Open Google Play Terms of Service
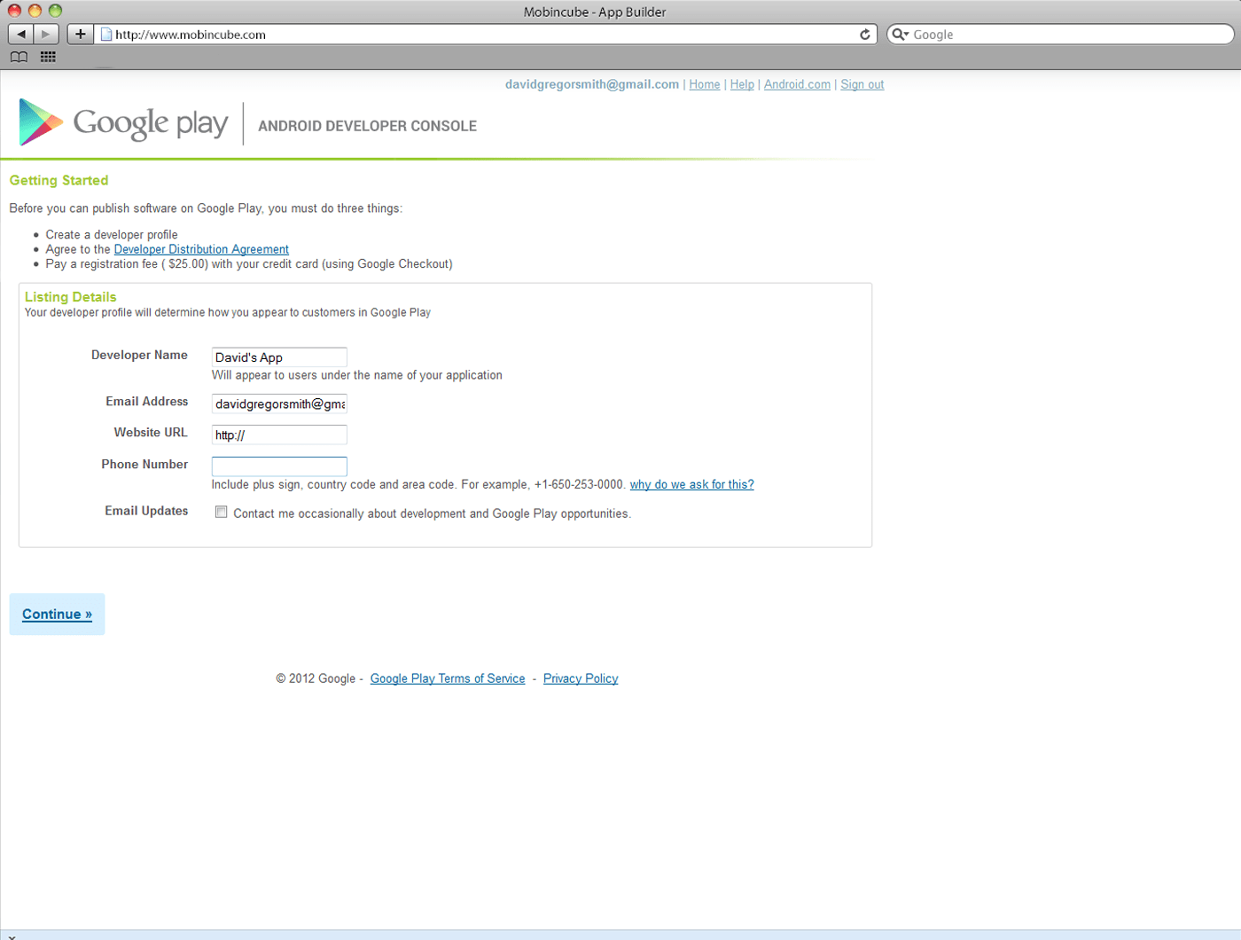 [x=448, y=678]
